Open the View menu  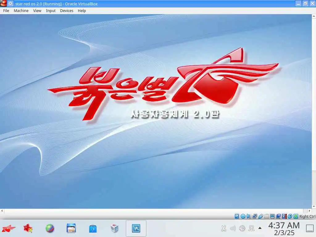[x=37, y=11]
